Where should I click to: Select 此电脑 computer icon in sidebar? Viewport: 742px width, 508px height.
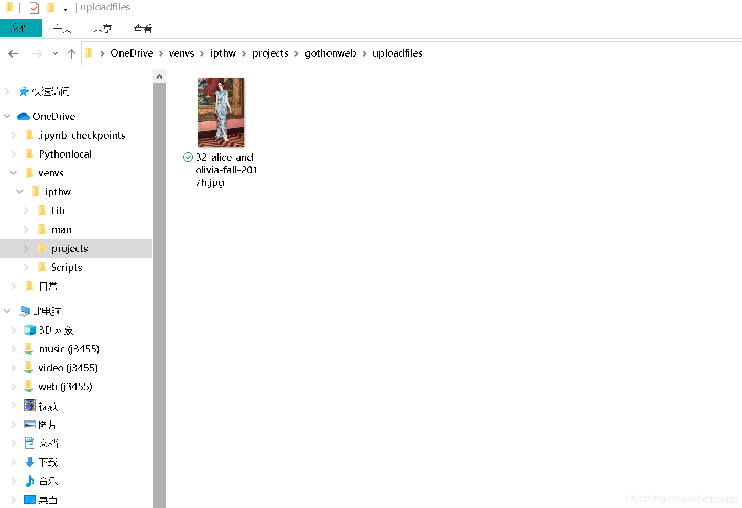pos(24,311)
